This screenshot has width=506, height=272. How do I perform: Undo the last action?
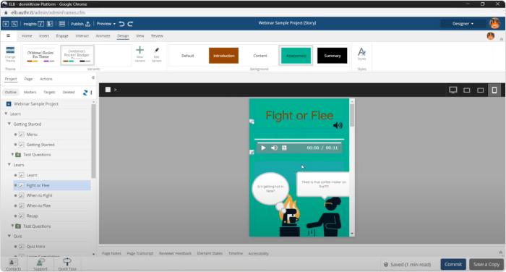(x=121, y=24)
